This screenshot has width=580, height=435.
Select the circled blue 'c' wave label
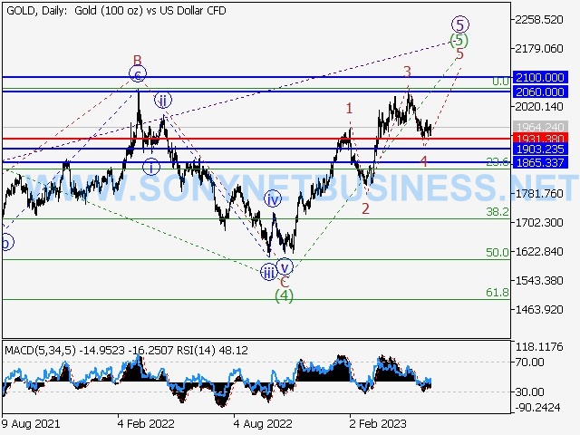[138, 73]
